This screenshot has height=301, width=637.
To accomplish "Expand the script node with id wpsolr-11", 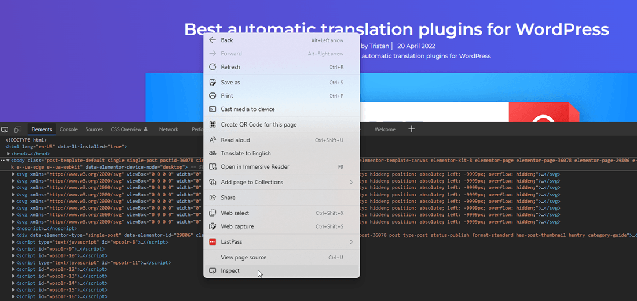I will pos(13,263).
